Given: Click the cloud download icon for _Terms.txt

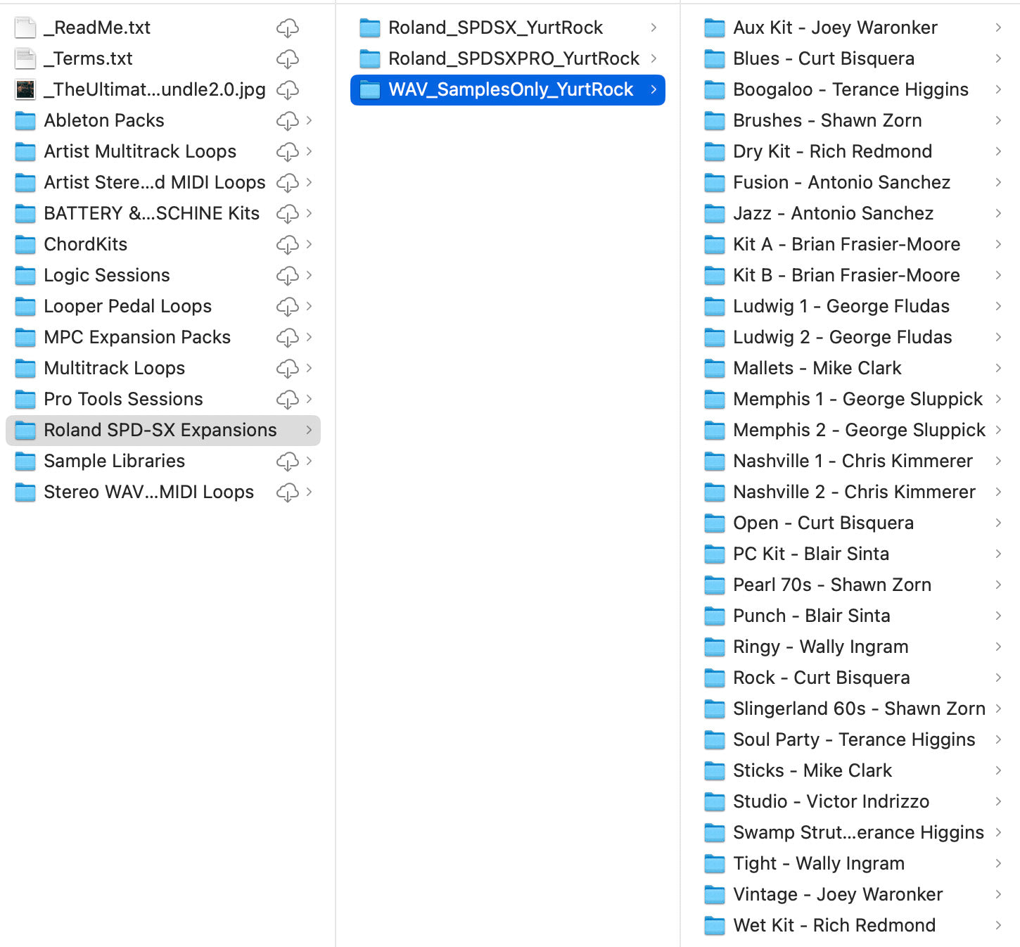Looking at the screenshot, I should pyautogui.click(x=287, y=59).
